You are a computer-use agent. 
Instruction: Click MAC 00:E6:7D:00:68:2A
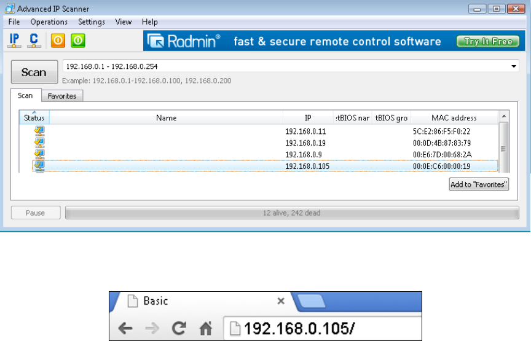442,154
